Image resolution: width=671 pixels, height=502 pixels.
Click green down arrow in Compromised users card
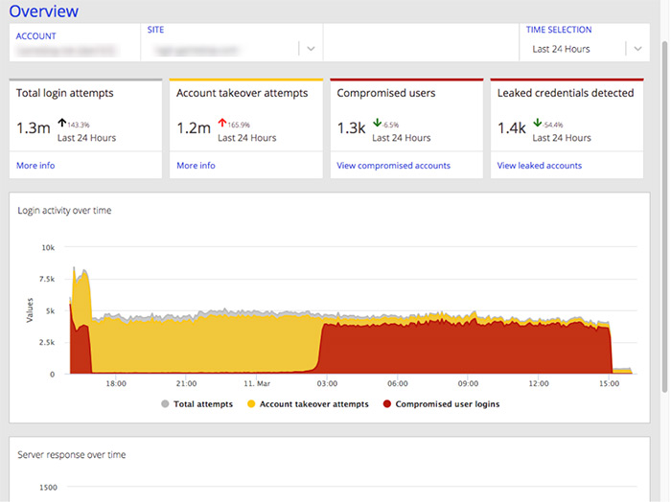[x=377, y=123]
